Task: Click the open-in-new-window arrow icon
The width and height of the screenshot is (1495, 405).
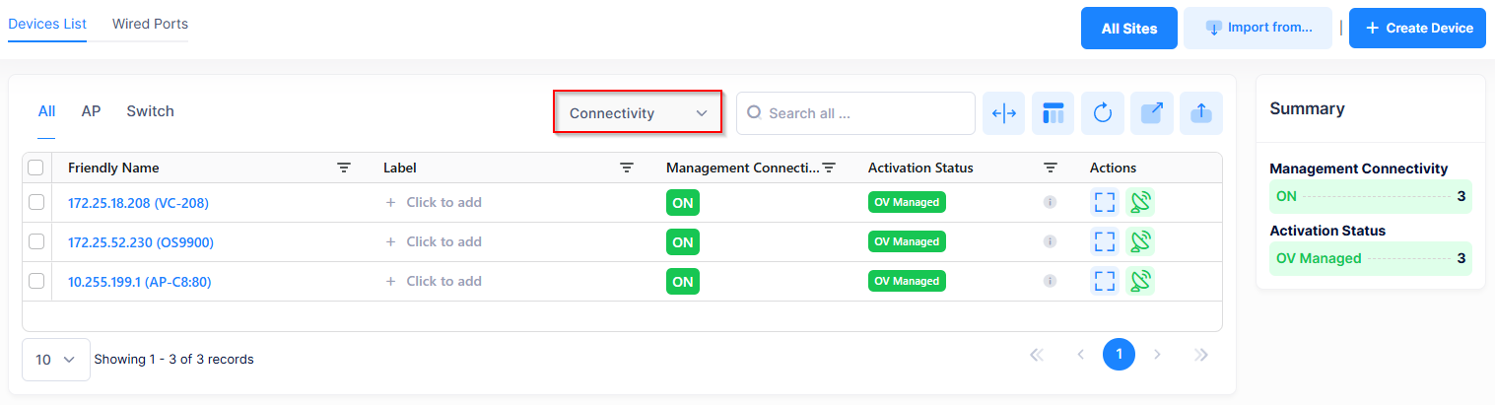Action: click(x=1151, y=113)
